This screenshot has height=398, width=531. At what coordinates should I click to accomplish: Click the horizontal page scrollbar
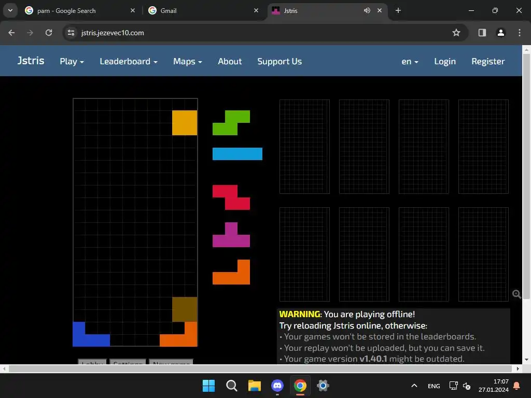[260, 368]
